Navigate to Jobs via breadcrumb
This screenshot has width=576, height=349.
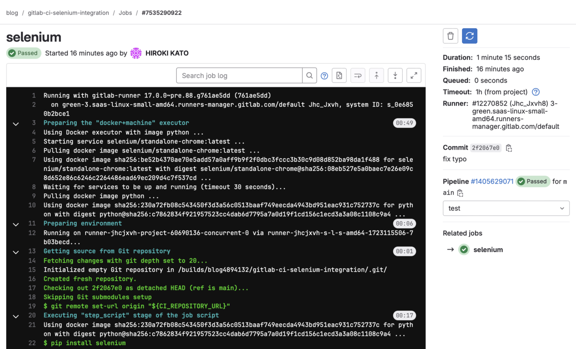pyautogui.click(x=125, y=13)
